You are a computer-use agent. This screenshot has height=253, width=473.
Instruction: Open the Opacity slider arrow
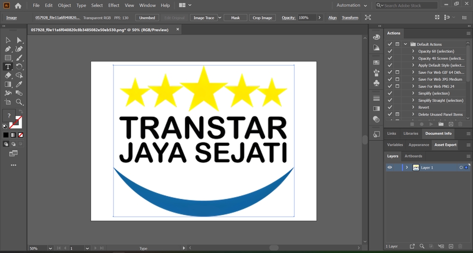pyautogui.click(x=320, y=18)
